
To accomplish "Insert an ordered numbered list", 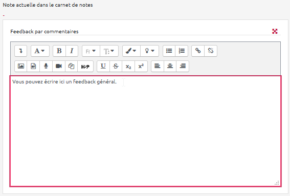I will [x=182, y=51].
